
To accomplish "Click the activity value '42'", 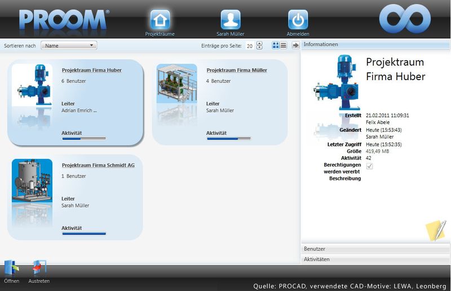I will pyautogui.click(x=369, y=158).
